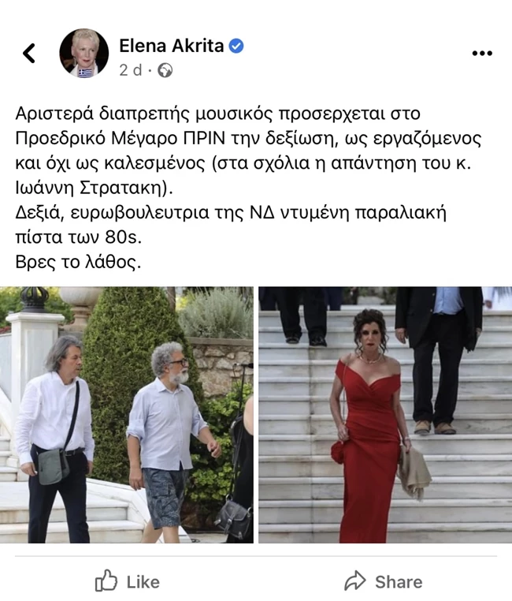The image size is (512, 601).
Task: Open the Elena Akrita profile name link
Action: pyautogui.click(x=171, y=46)
